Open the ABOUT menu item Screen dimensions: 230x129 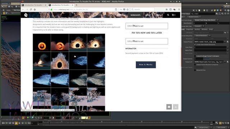[148, 15]
